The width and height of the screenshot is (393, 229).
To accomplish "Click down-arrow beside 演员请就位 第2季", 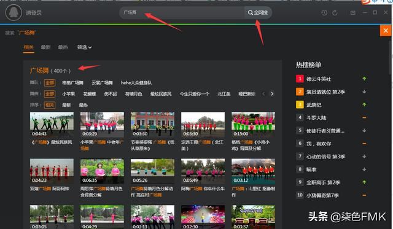I will pyautogui.click(x=364, y=91).
